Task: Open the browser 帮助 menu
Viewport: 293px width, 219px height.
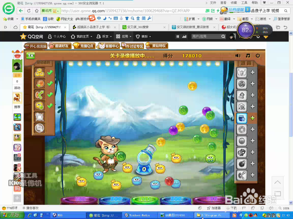Action: 255,3
